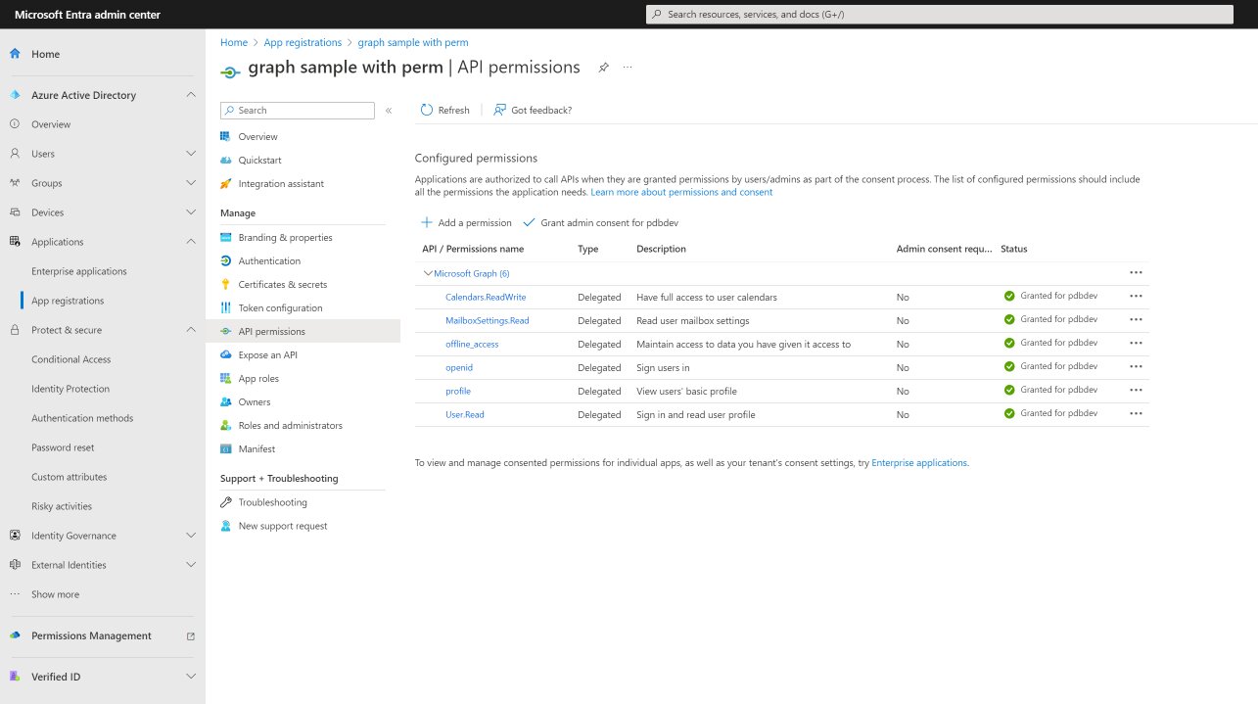Open Certificates & secrets settings
This screenshot has height=704, width=1258.
click(x=284, y=284)
